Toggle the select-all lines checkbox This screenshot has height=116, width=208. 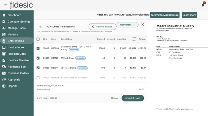point(38,39)
